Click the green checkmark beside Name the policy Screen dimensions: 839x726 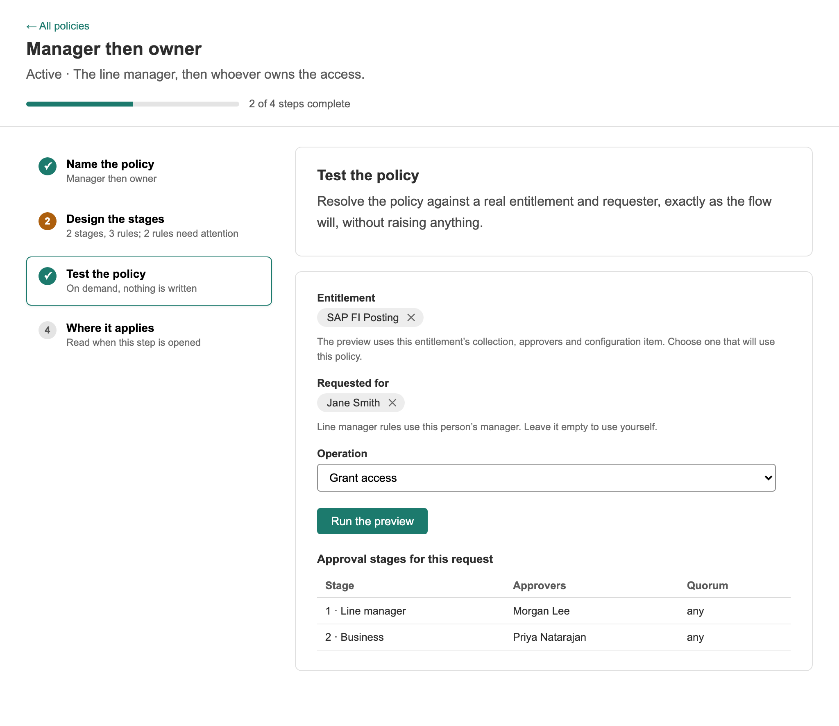48,166
